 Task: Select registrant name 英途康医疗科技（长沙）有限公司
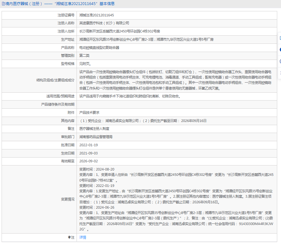[x=104, y=23]
